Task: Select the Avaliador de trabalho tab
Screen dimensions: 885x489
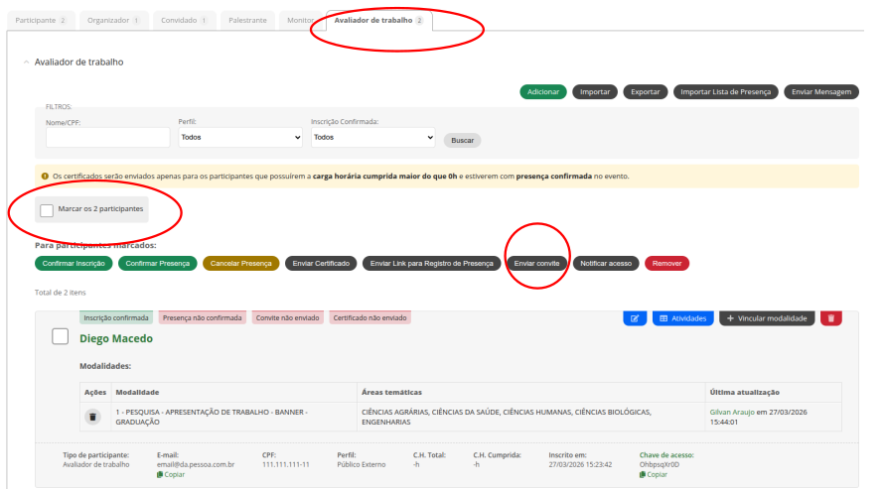Action: [x=379, y=20]
